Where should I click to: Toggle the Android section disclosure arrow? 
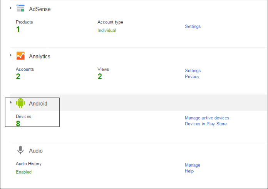[11, 103]
